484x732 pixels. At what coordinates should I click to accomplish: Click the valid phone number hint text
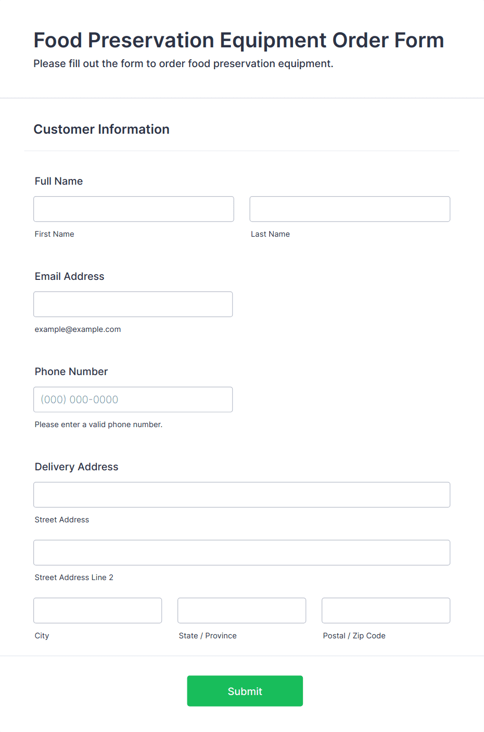(99, 425)
